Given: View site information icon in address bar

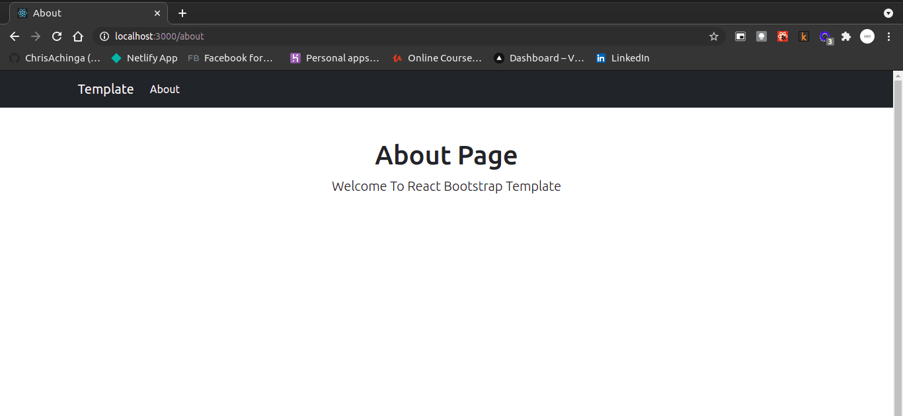Looking at the screenshot, I should tap(104, 36).
